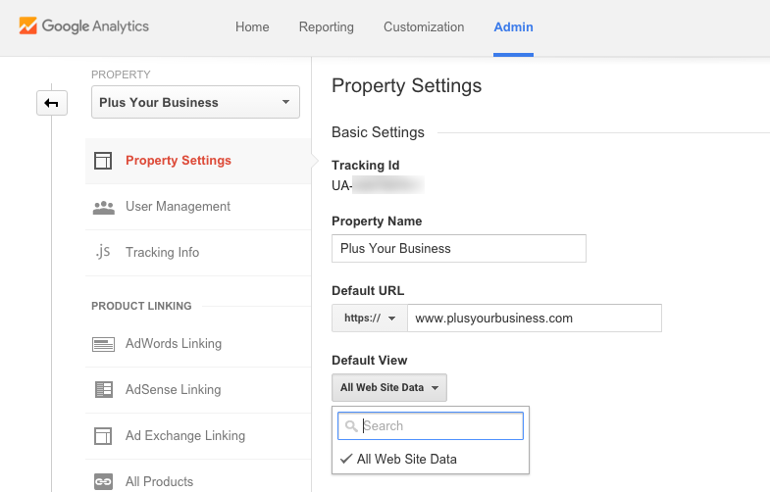
Task: Open the Customization tab
Action: pyautogui.click(x=424, y=27)
